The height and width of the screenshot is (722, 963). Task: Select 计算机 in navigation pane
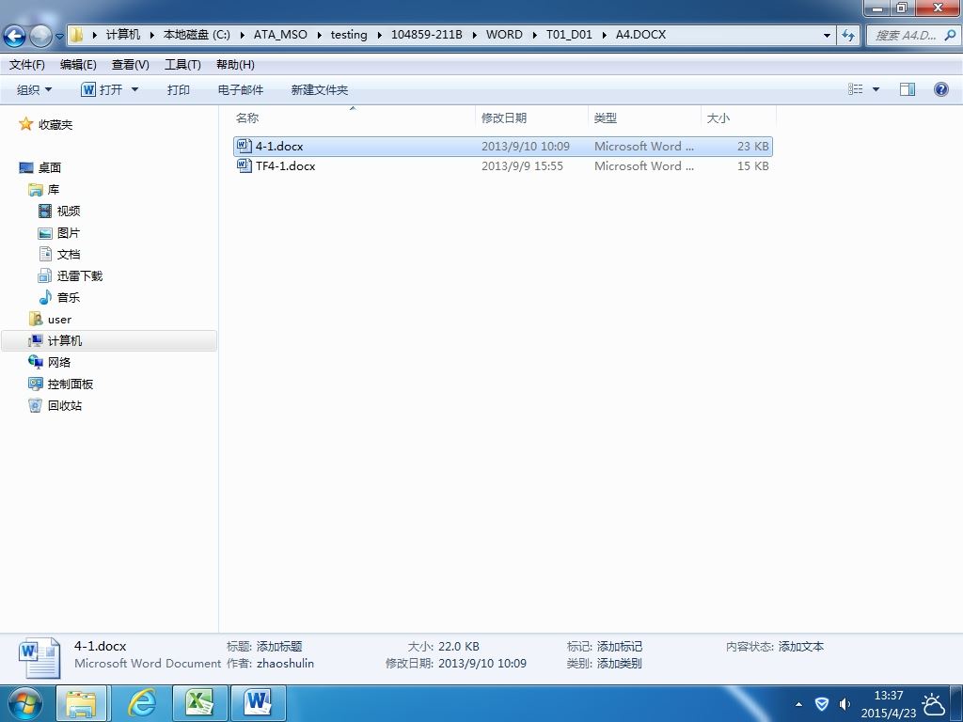pyautogui.click(x=109, y=340)
